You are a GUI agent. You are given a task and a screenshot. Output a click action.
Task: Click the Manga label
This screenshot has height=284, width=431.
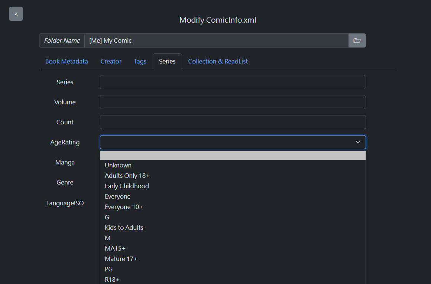click(65, 162)
